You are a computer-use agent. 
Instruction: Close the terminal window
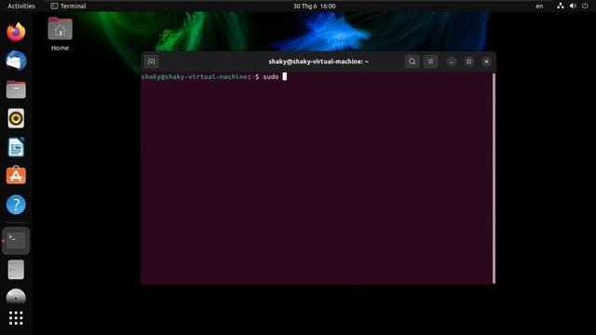click(486, 61)
